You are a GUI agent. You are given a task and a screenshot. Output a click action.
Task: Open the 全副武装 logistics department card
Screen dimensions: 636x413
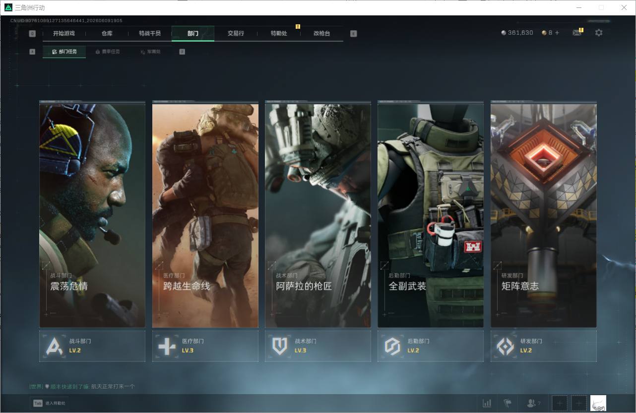point(431,214)
